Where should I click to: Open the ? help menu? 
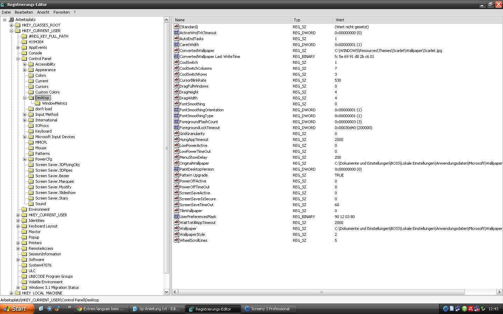click(74, 12)
